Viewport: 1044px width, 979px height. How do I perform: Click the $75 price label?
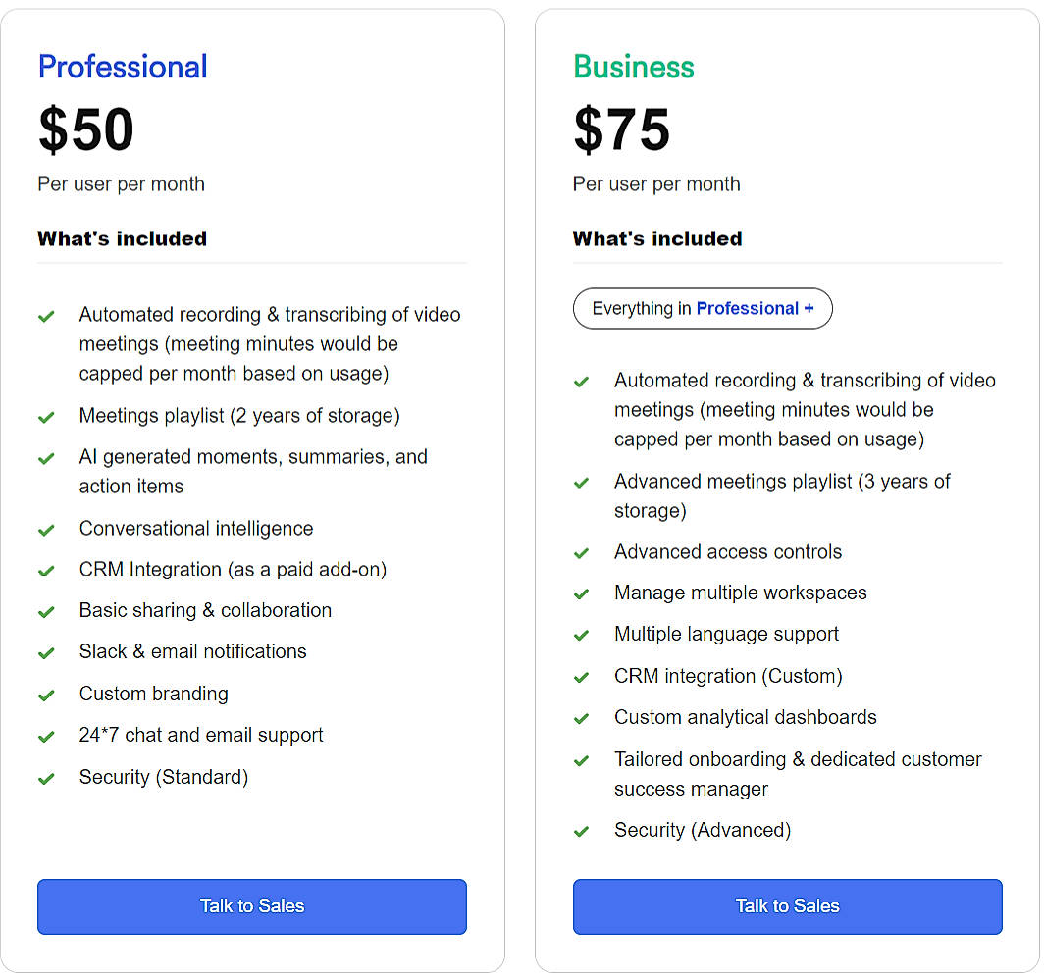click(x=622, y=129)
